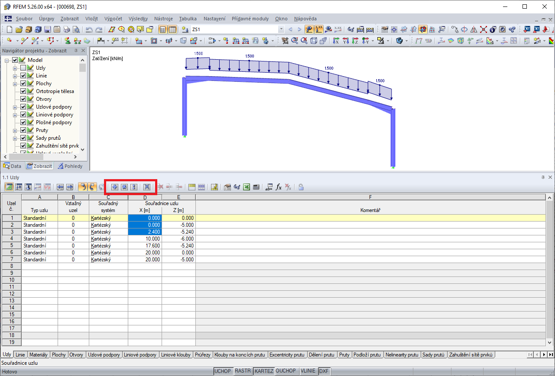Image resolution: width=555 pixels, height=376 pixels.
Task: Expand the Sady prutů tree node
Action: (15, 138)
